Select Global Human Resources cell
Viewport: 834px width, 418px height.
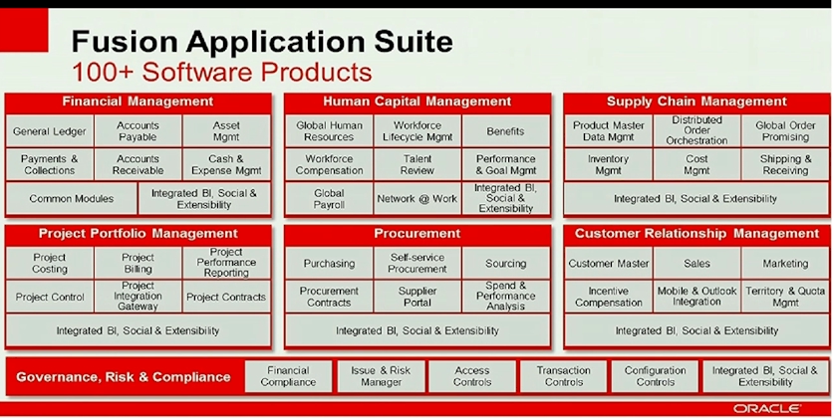pyautogui.click(x=329, y=131)
